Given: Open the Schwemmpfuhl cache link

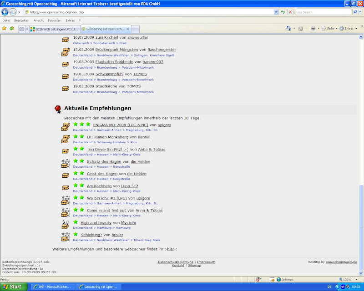Looking at the screenshot, I should pyautogui.click(x=110, y=74).
